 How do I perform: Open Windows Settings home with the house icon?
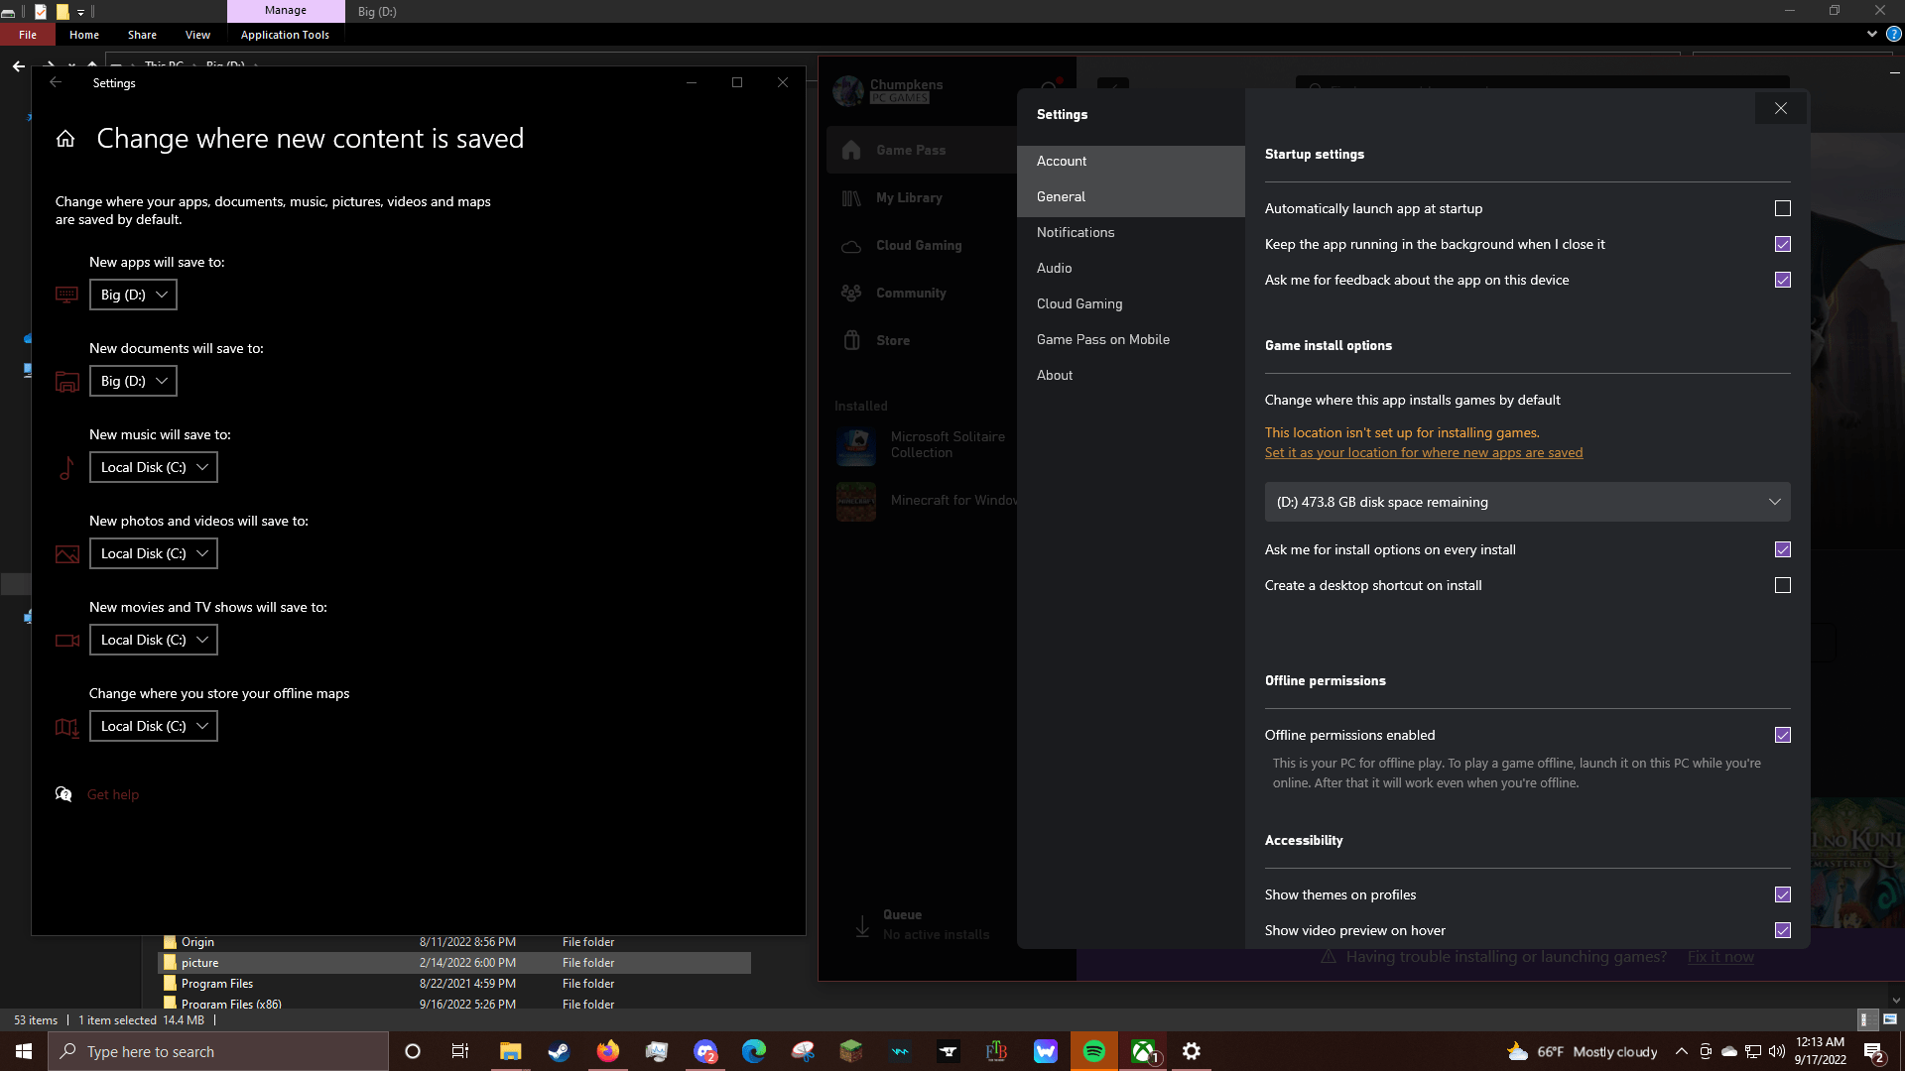(64, 138)
